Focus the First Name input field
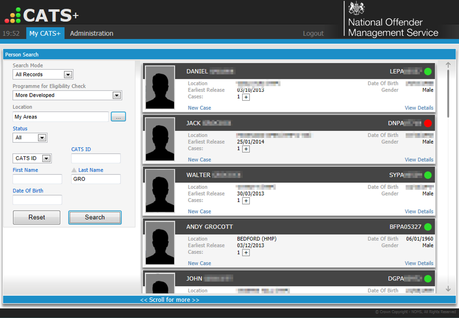This screenshot has height=318, width=459. [x=37, y=179]
